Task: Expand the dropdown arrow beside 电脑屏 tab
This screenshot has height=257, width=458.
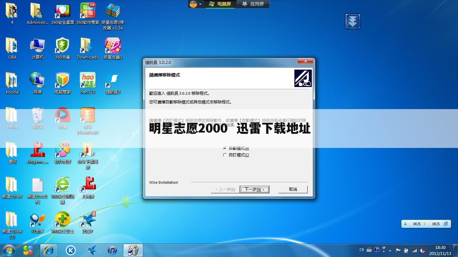Action: tap(200, 4)
